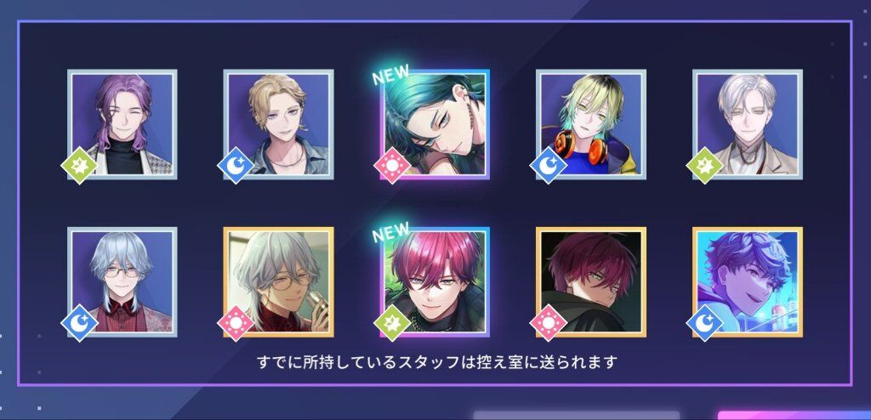Image resolution: width=871 pixels, height=420 pixels.
Task: Open the NEW teal-haired staff card
Action: 435,124
